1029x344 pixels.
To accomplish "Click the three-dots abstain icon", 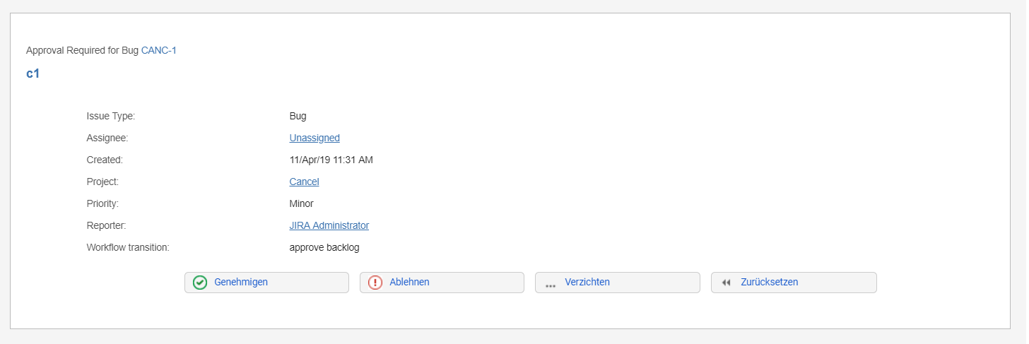I will click(551, 284).
